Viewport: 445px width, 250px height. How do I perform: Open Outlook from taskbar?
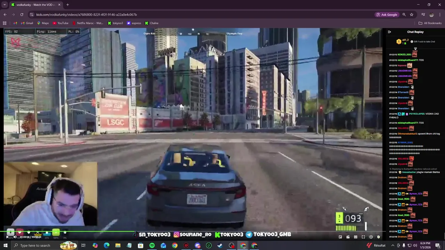pyautogui.click(x=163, y=245)
